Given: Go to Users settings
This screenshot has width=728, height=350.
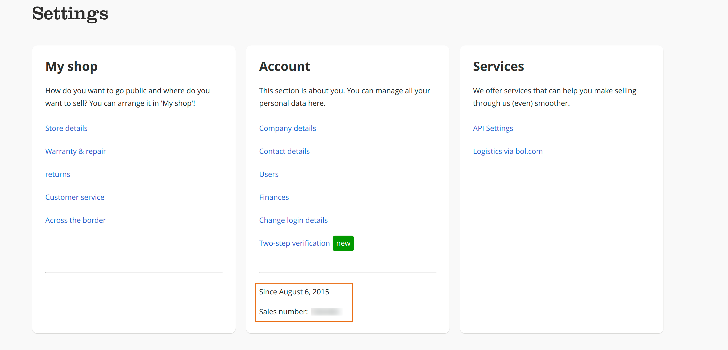Looking at the screenshot, I should (269, 174).
